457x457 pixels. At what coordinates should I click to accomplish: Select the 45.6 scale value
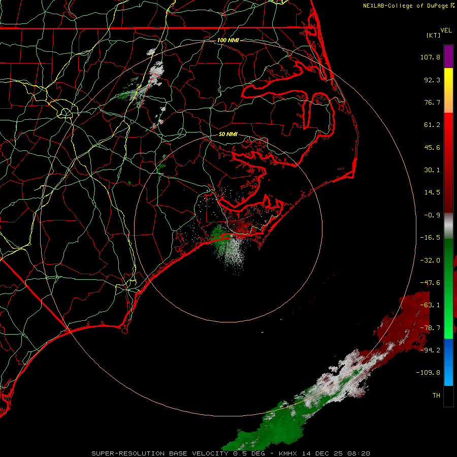[432, 147]
